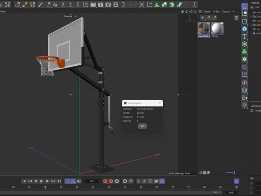Open the V-Ray menu in Material Manager
261x196 pixels.
216,11
